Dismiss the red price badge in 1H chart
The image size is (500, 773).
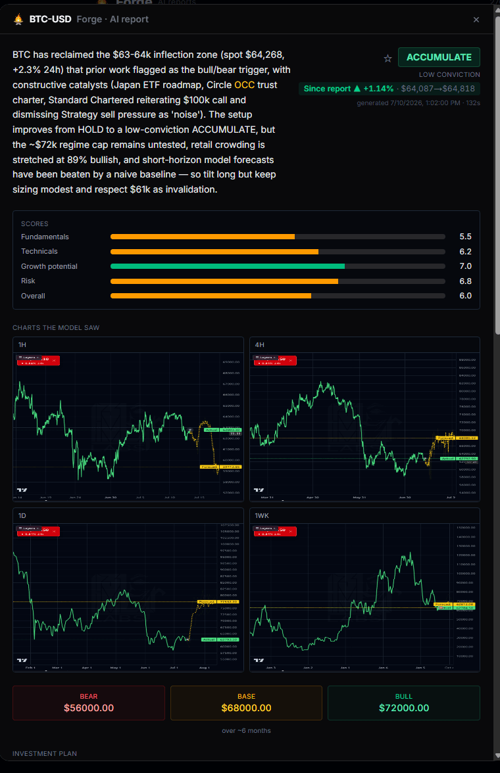point(55,361)
